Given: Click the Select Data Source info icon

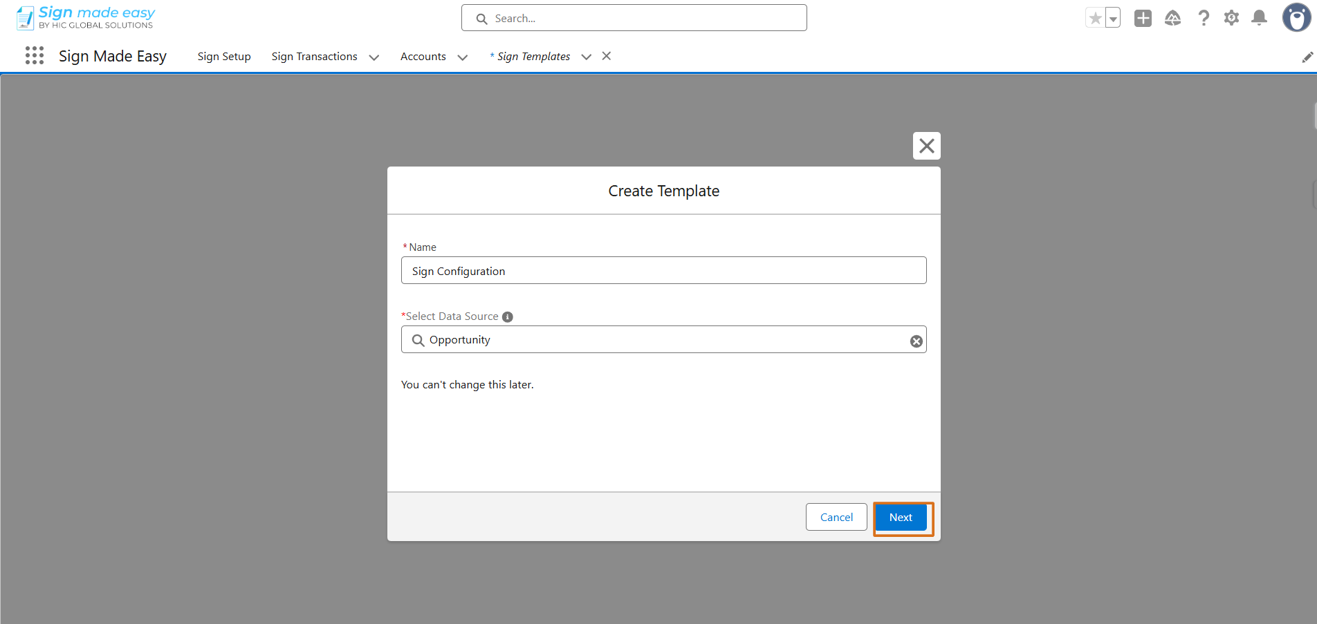Looking at the screenshot, I should 508,316.
